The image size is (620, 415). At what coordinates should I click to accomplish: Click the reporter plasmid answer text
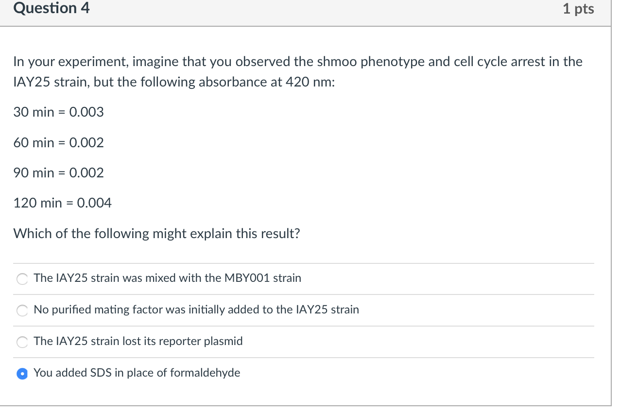pyautogui.click(x=138, y=341)
